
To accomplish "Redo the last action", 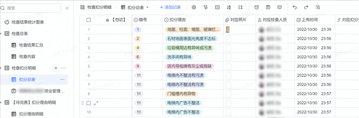I will [306, 7].
